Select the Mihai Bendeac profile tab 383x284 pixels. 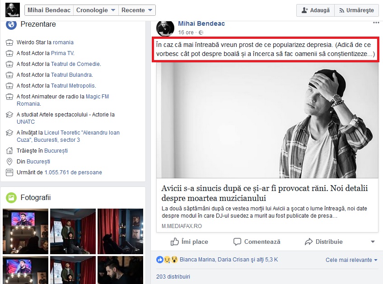[48, 10]
